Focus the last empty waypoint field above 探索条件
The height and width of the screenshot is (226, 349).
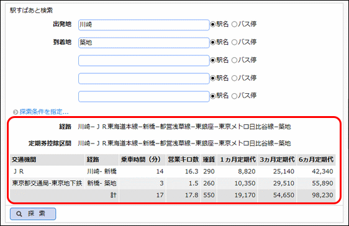pos(144,96)
